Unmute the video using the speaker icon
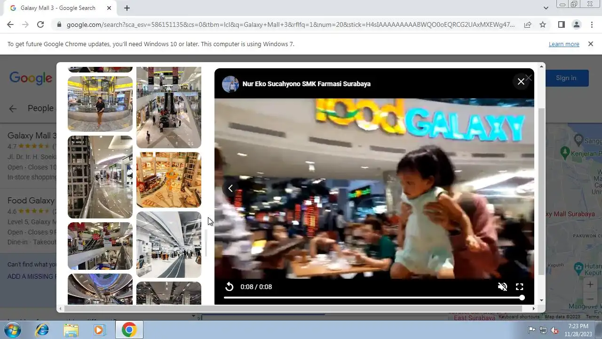 click(x=502, y=287)
